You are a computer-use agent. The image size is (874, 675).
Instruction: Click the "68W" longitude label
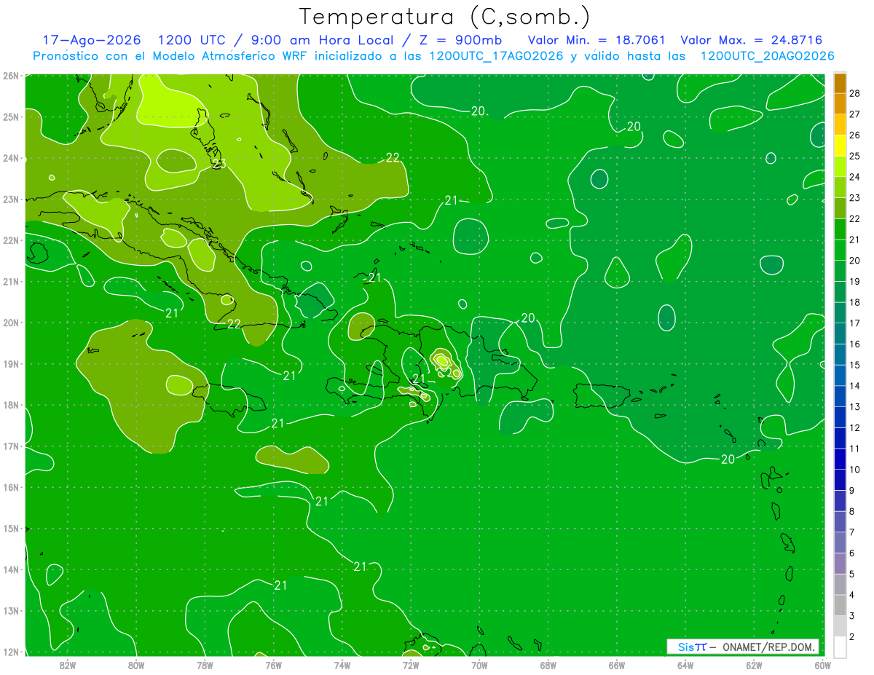[548, 665]
